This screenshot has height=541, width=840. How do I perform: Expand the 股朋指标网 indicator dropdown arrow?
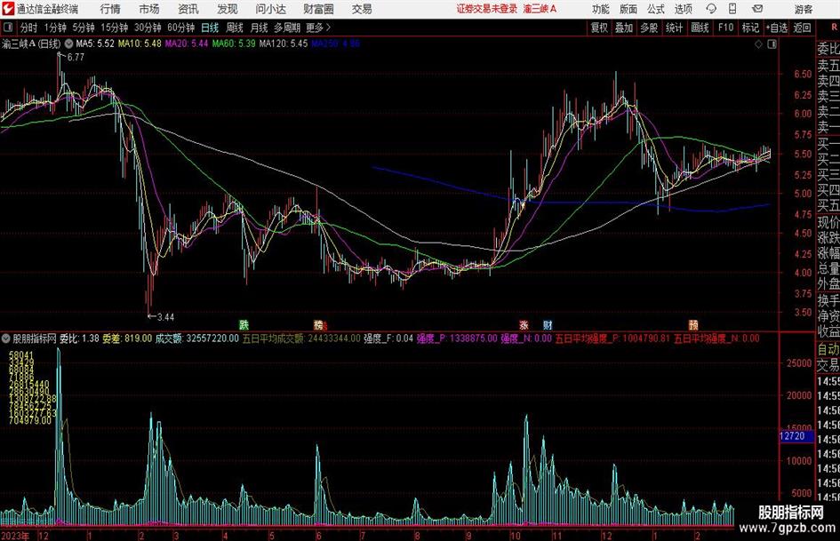[6, 338]
